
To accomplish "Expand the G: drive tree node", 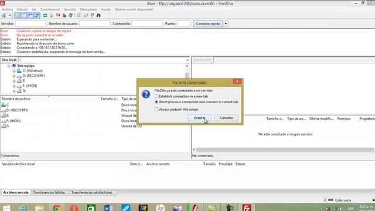I will coord(14,91).
